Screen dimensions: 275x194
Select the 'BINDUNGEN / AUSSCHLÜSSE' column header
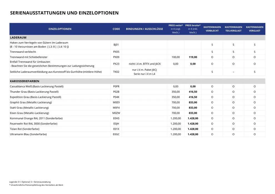(x=144, y=29)
